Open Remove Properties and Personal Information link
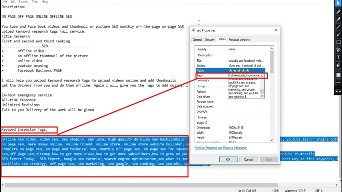342x192 pixels. (x=221, y=148)
